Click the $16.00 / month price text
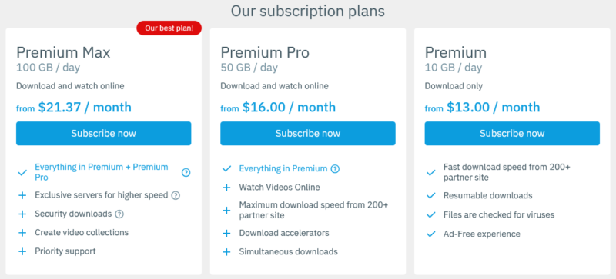Viewport: 616px width, 279px height. [x=289, y=107]
